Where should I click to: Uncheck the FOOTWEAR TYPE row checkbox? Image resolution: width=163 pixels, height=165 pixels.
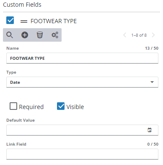pyautogui.click(x=10, y=20)
